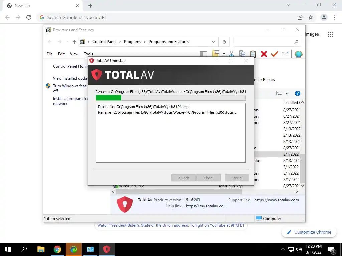Reload the Chrome page

(x=29, y=17)
